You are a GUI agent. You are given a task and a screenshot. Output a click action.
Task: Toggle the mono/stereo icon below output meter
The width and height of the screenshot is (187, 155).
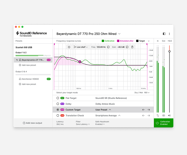pos(164,116)
